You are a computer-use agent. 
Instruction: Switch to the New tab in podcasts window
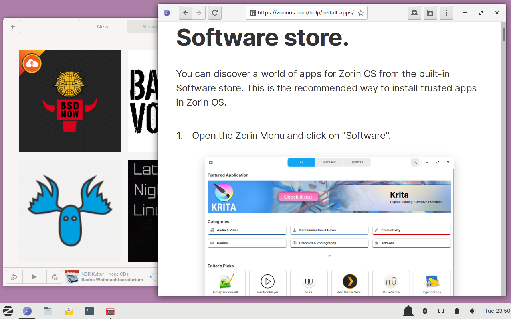coord(103,27)
